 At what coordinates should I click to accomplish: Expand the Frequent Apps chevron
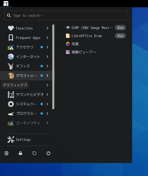click(47, 38)
